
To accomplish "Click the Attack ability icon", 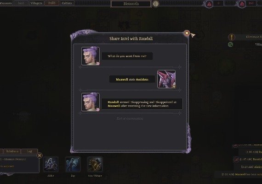I will coord(51,164).
